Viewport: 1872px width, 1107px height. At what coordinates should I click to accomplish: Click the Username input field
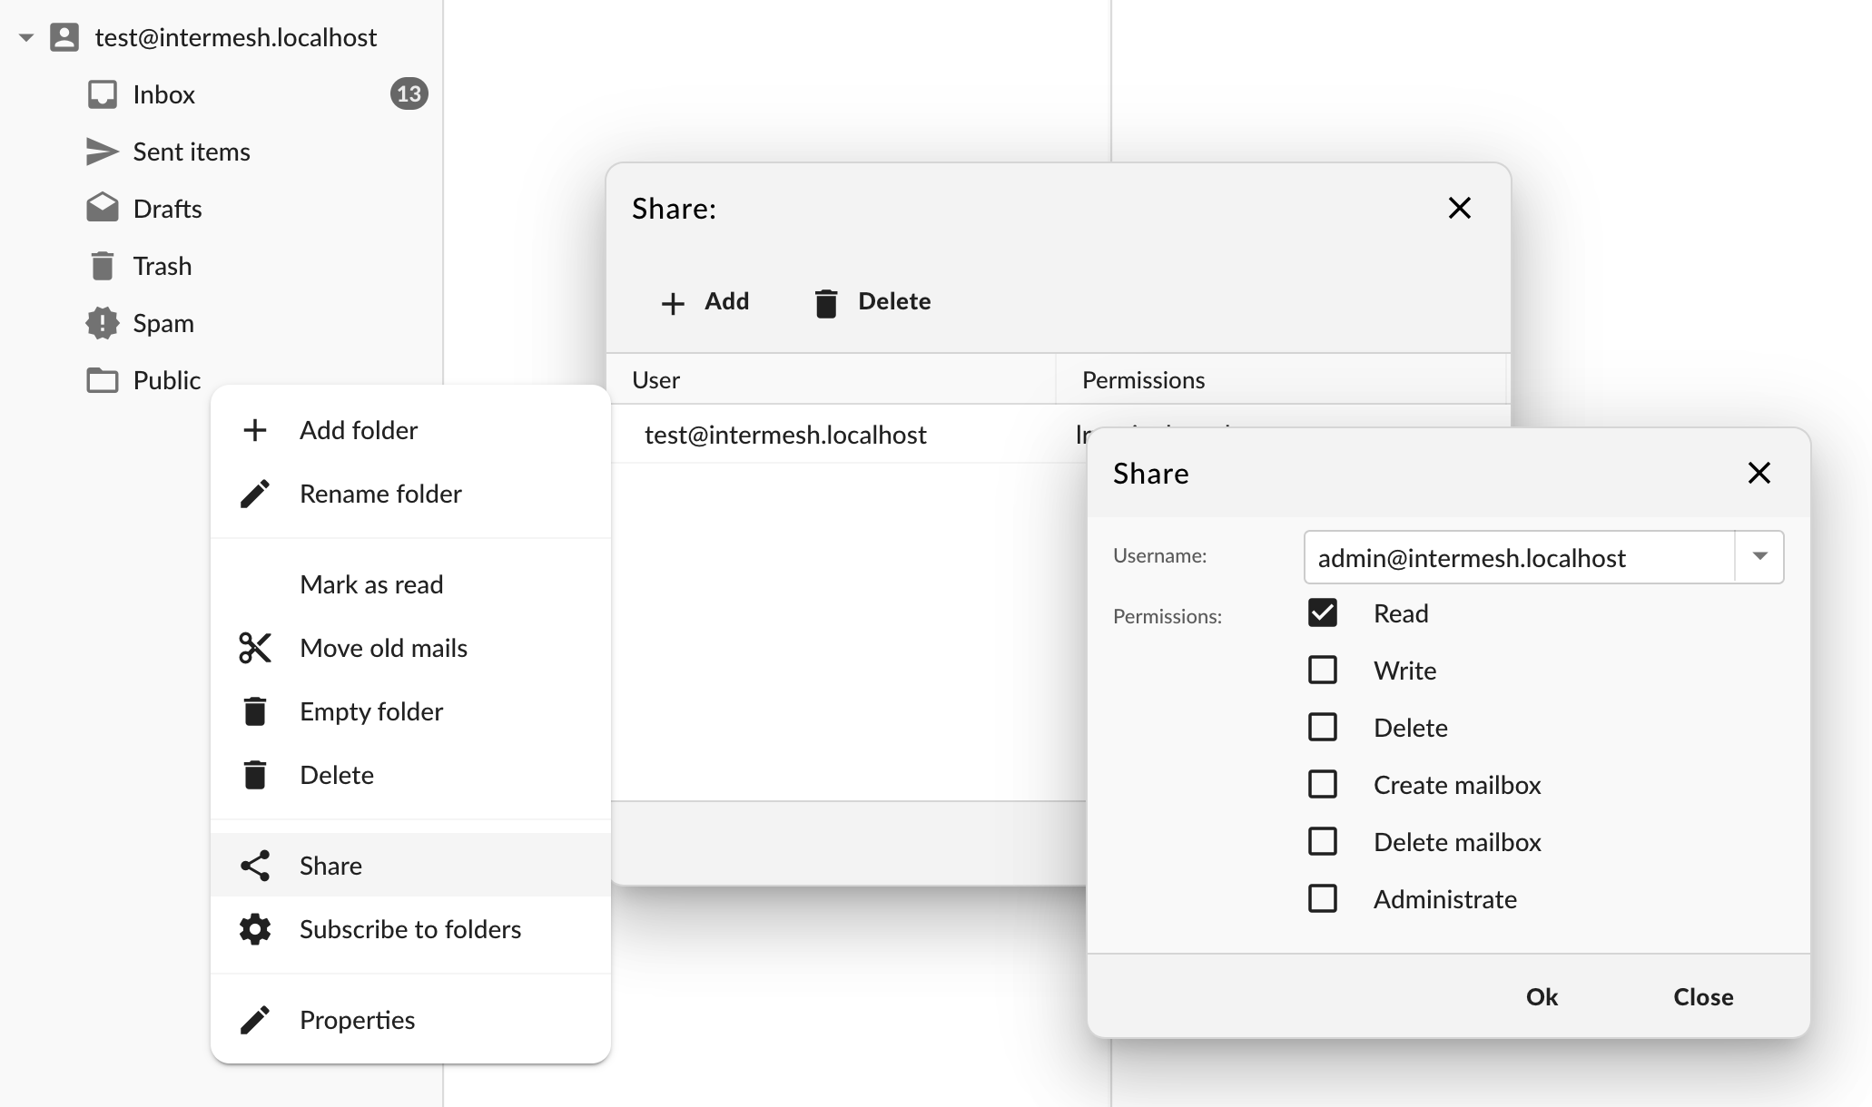pos(1519,557)
